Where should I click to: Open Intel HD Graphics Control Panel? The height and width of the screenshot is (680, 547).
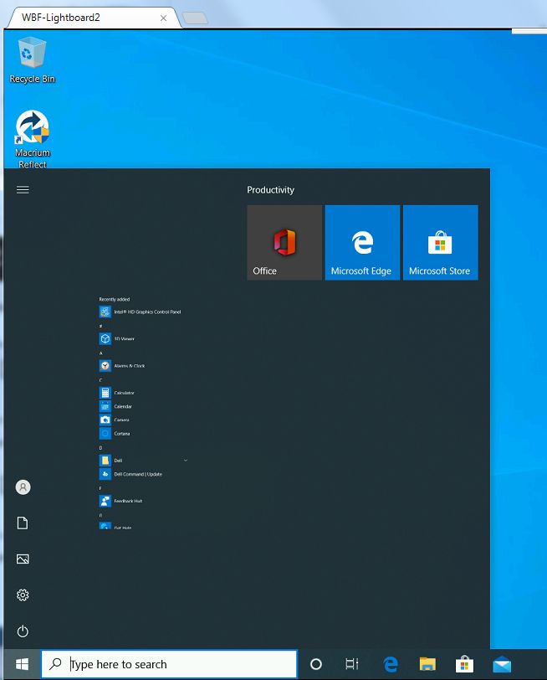[152, 312]
